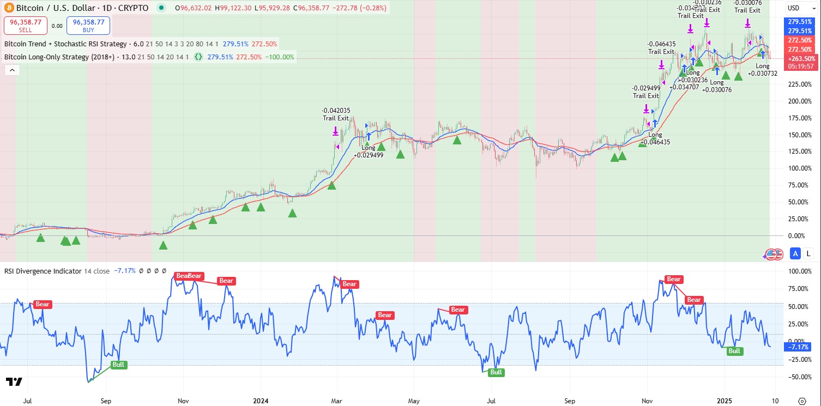The image size is (821, 406).
Task: Toggle auto scale with the A button
Action: (x=795, y=253)
